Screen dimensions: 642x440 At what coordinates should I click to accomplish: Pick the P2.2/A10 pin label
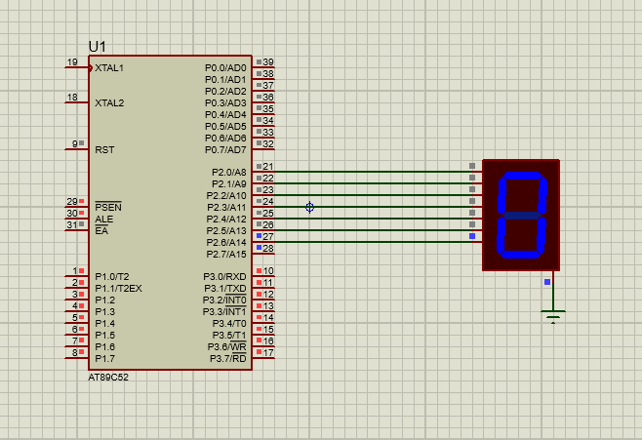[x=226, y=196]
